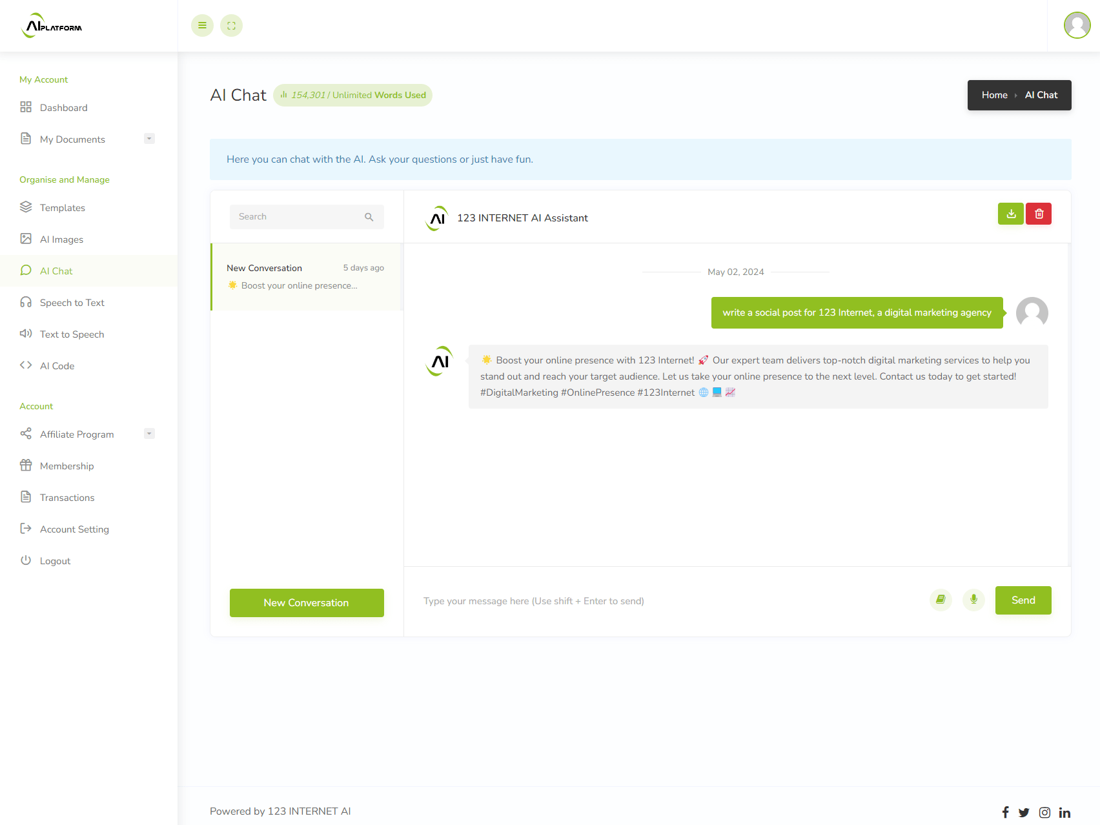Open the prompt library book icon

pyautogui.click(x=941, y=600)
